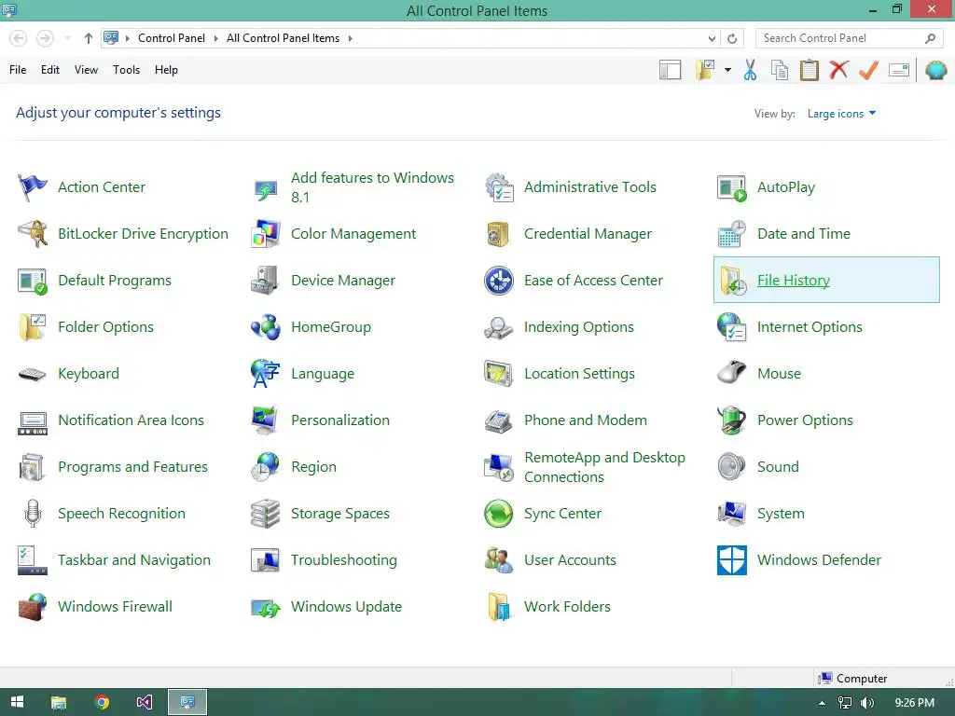Show hidden system tray icons
The height and width of the screenshot is (716, 955).
pos(822,703)
